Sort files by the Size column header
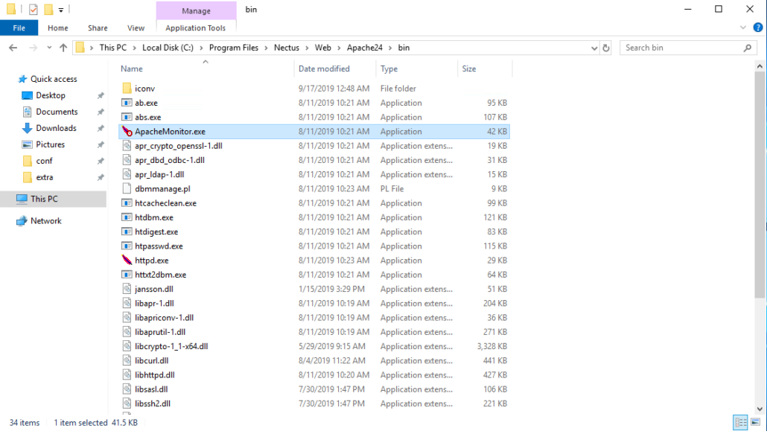Screen dimensions: 767x431 pyautogui.click(x=469, y=68)
